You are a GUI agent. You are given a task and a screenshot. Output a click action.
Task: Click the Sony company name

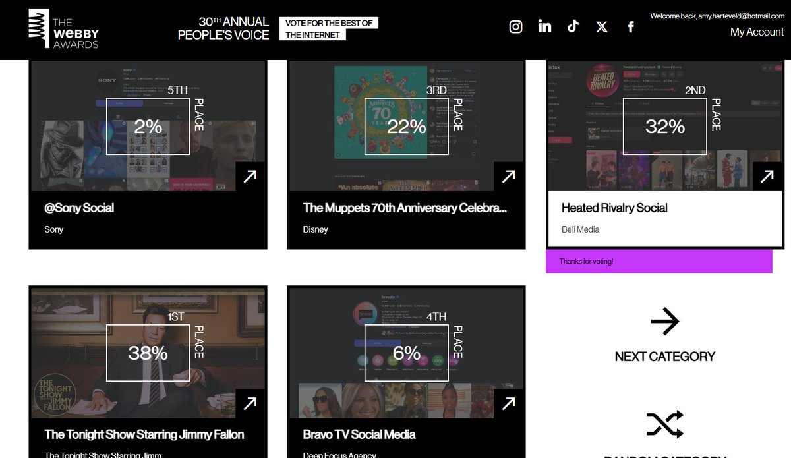pyautogui.click(x=54, y=229)
